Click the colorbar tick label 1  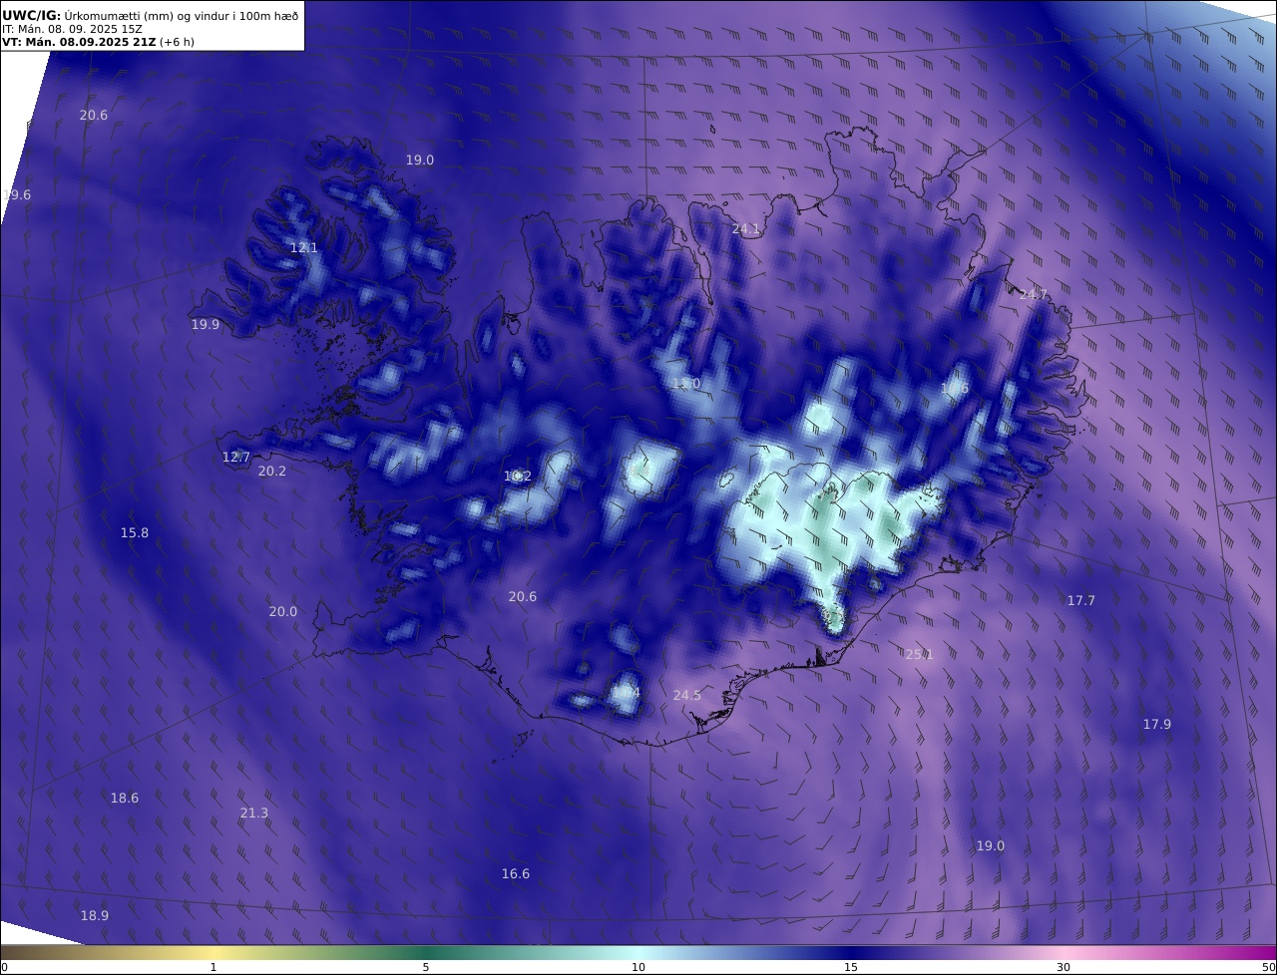coord(213,967)
